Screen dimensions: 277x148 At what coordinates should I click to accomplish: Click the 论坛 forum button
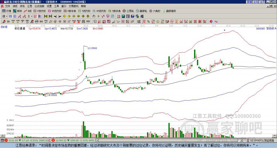[x=256, y=2]
